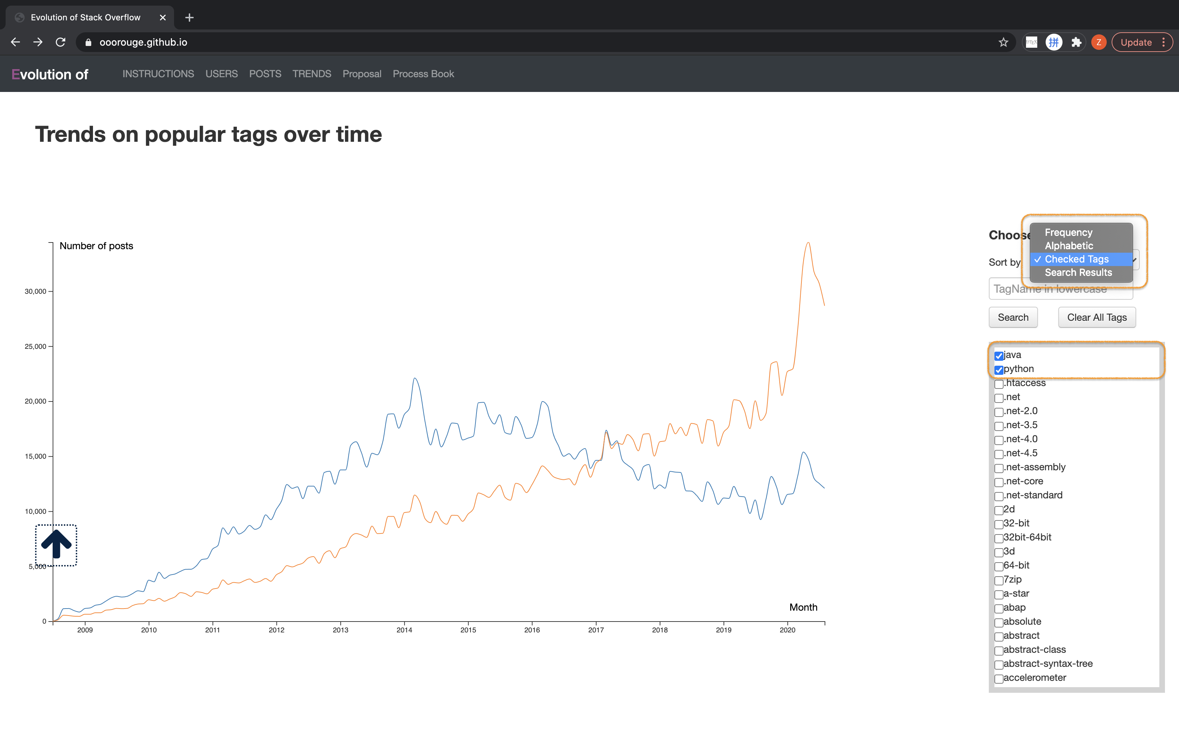Screen dimensions: 1179x737
Task: Check the abstract-class tag checkbox
Action: click(999, 651)
